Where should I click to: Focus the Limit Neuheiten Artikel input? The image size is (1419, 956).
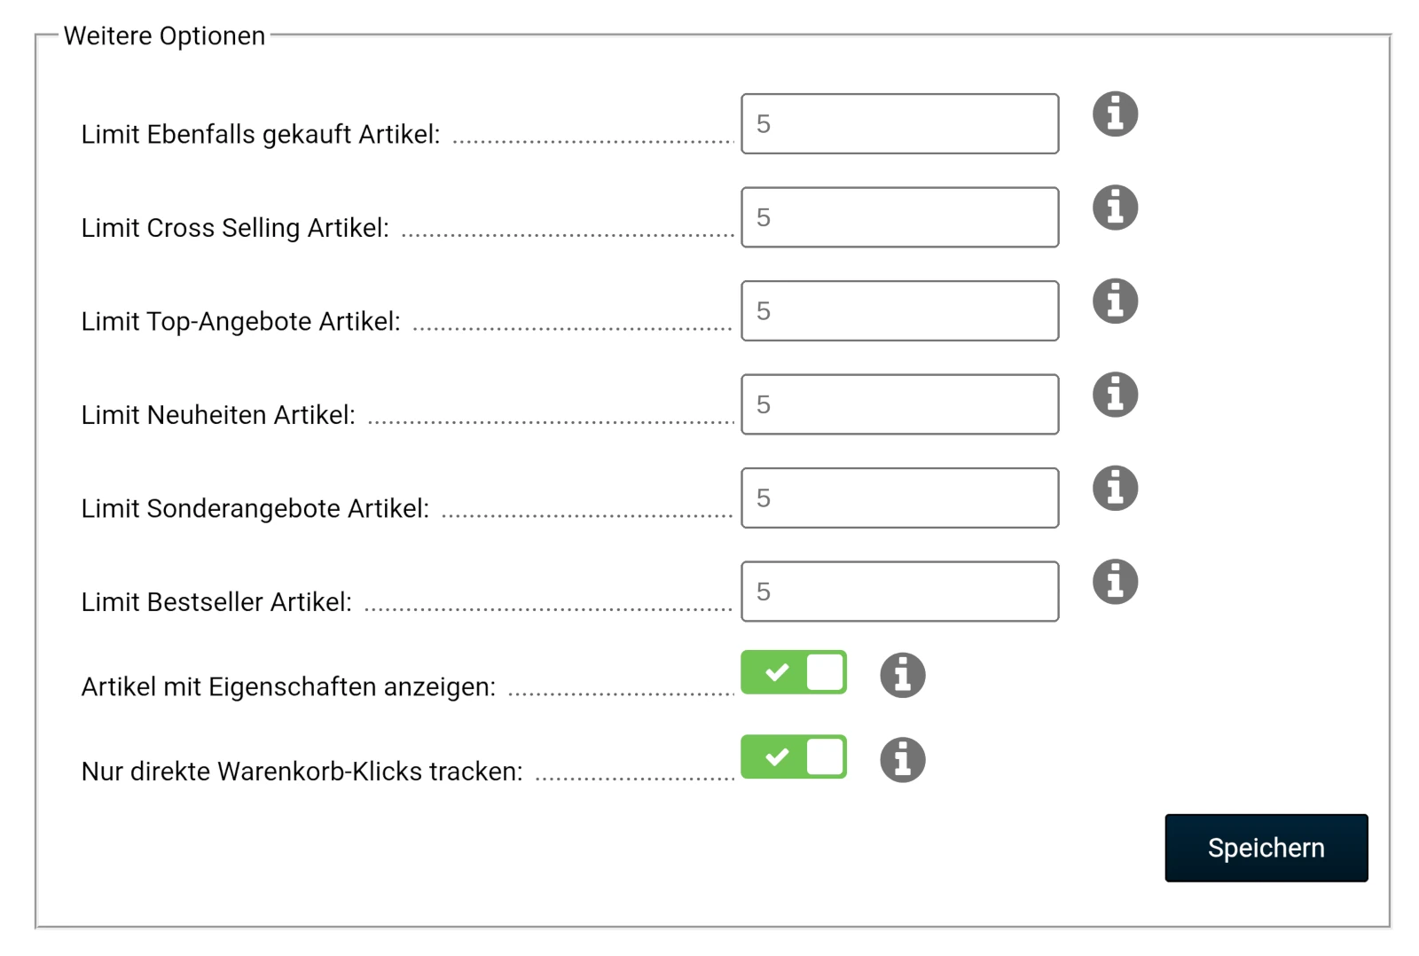coord(899,404)
